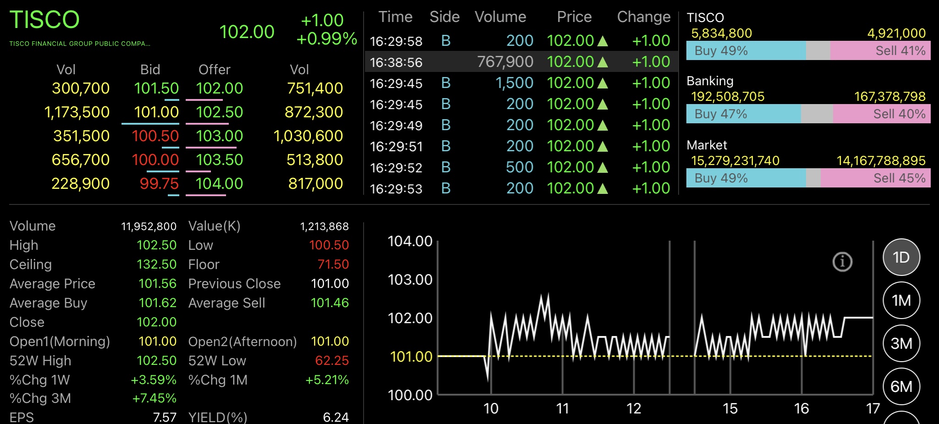Select bid price 100.50

[155, 136]
